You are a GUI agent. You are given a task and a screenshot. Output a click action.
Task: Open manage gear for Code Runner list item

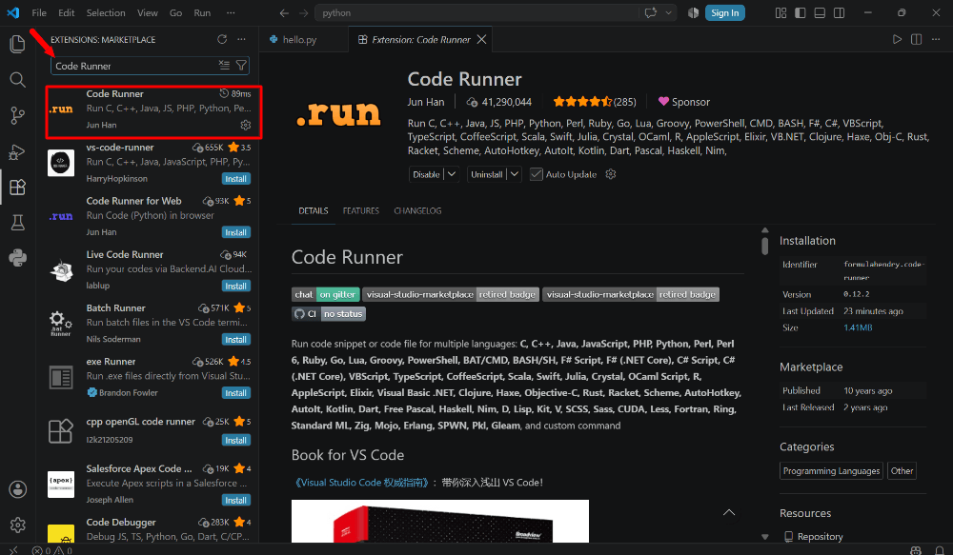point(246,125)
